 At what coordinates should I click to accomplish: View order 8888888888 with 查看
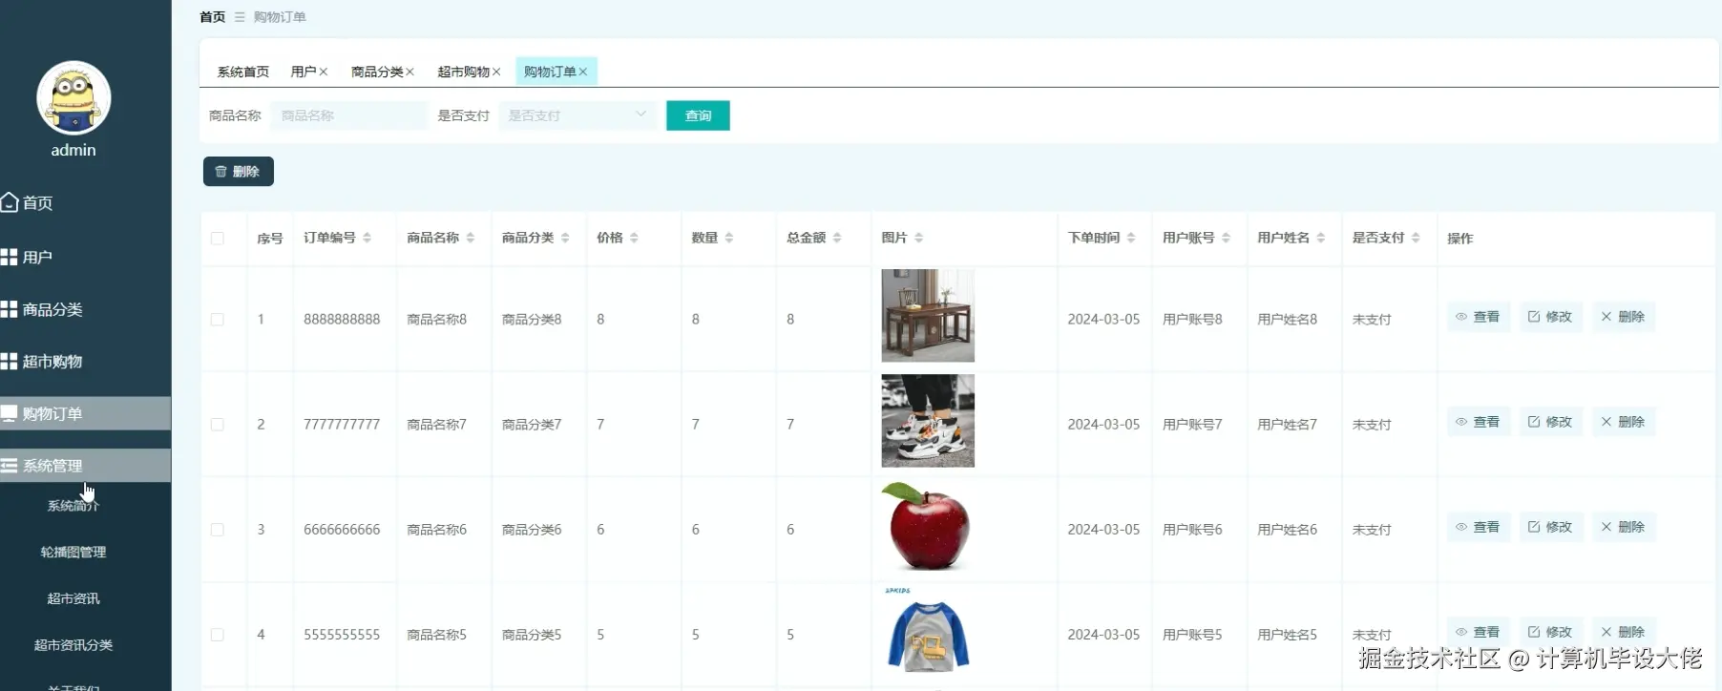tap(1478, 317)
